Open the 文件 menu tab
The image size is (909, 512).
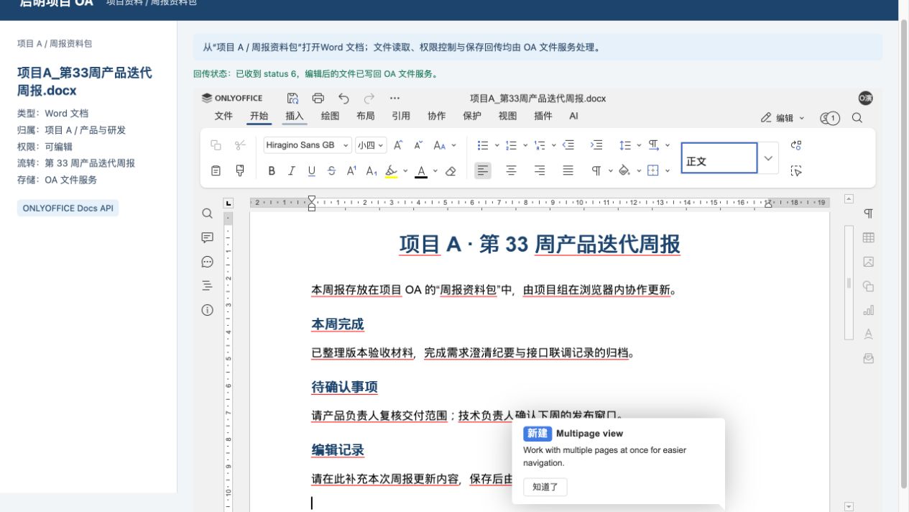tap(223, 116)
